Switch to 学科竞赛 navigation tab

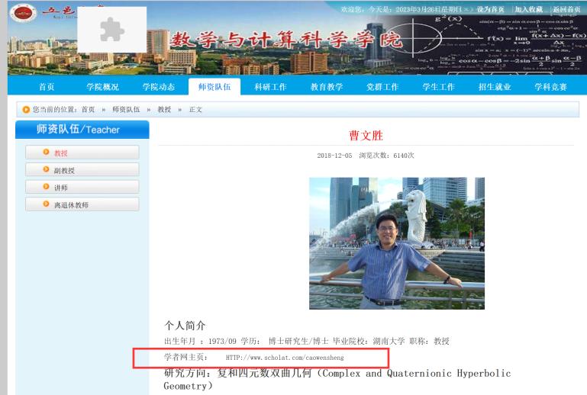click(x=550, y=87)
